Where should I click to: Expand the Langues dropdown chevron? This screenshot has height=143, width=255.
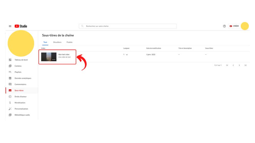(127, 55)
